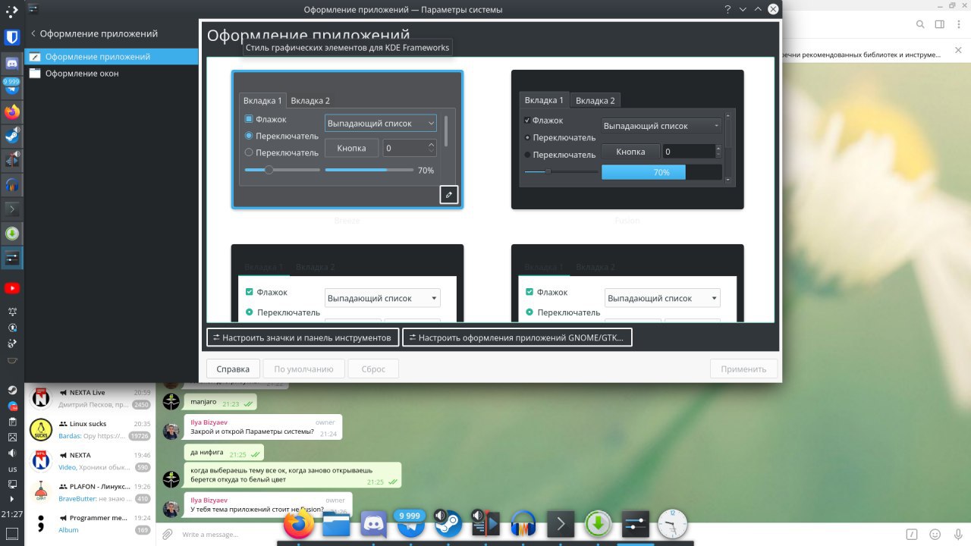Open Steam from the bottom dock

(448, 523)
